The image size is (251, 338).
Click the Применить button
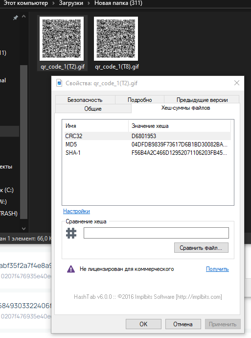(x=223, y=324)
